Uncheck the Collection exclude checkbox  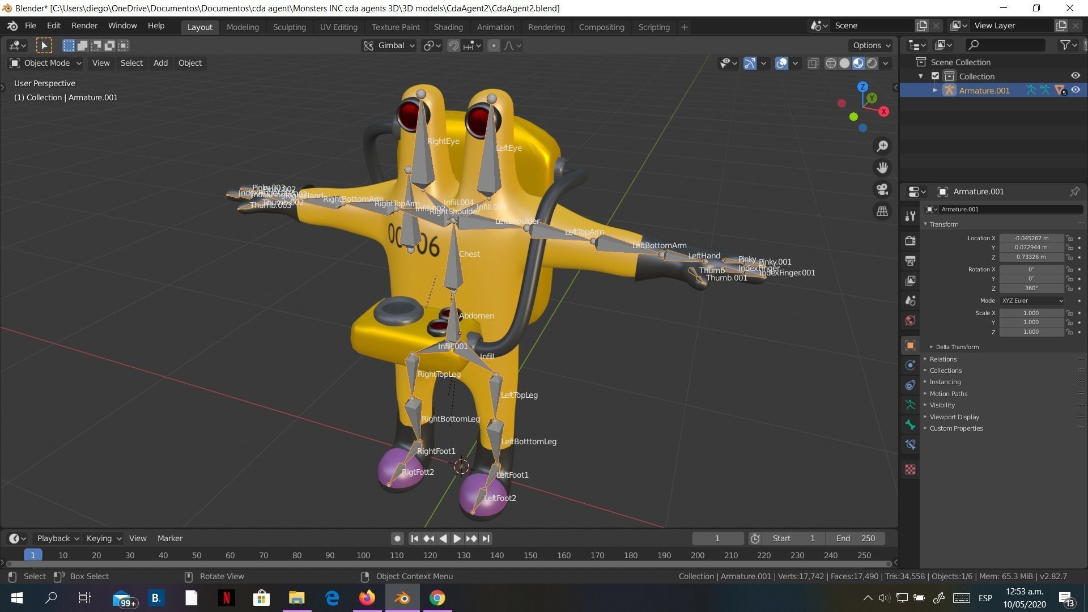pyautogui.click(x=935, y=76)
